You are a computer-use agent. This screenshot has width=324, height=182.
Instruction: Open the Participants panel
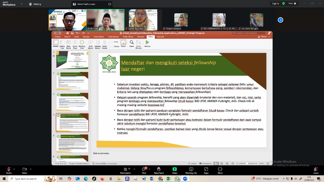tap(125, 169)
